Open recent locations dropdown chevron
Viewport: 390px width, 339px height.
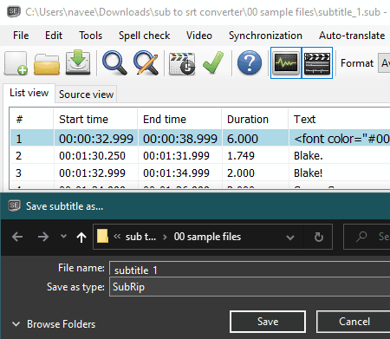(x=63, y=237)
